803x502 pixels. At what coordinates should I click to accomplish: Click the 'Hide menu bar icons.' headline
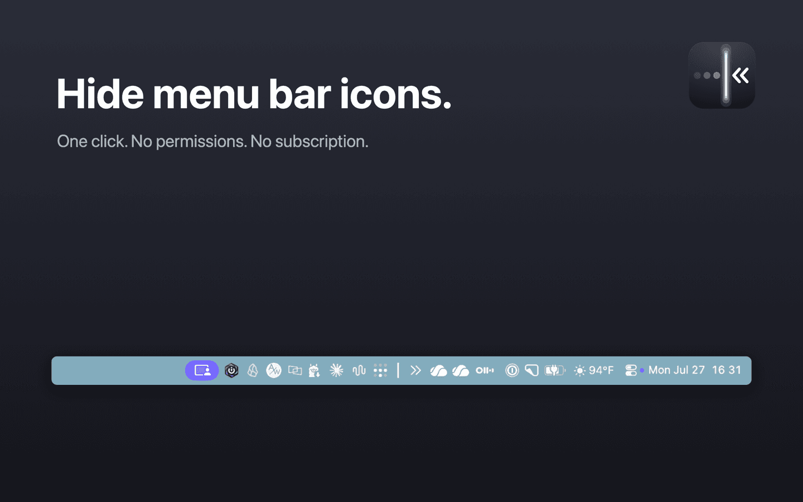[x=254, y=94]
